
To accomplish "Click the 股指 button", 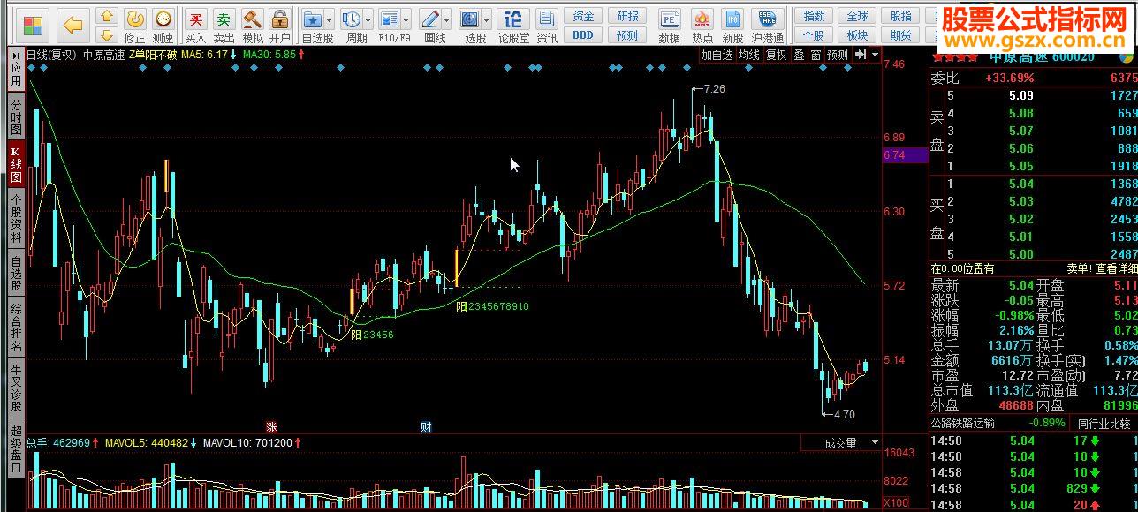I will (x=900, y=16).
